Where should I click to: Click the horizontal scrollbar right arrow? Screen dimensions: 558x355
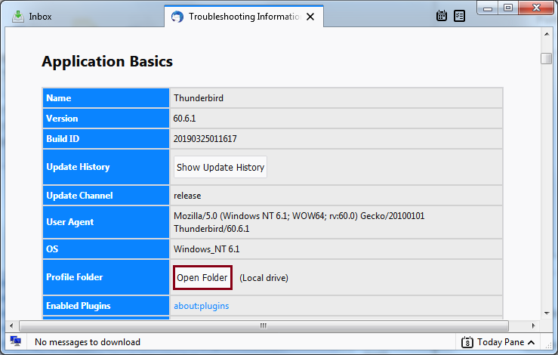[x=533, y=326]
